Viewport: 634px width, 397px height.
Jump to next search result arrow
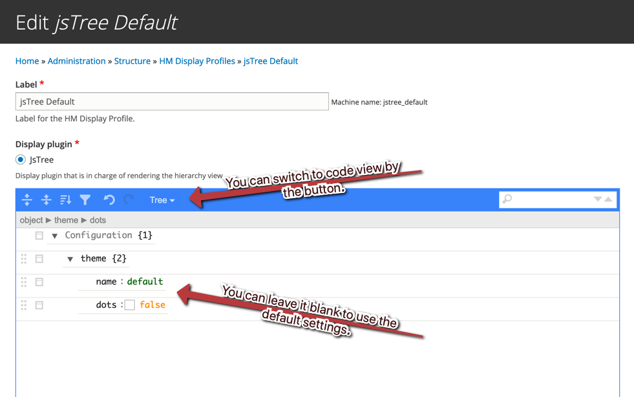(x=598, y=199)
